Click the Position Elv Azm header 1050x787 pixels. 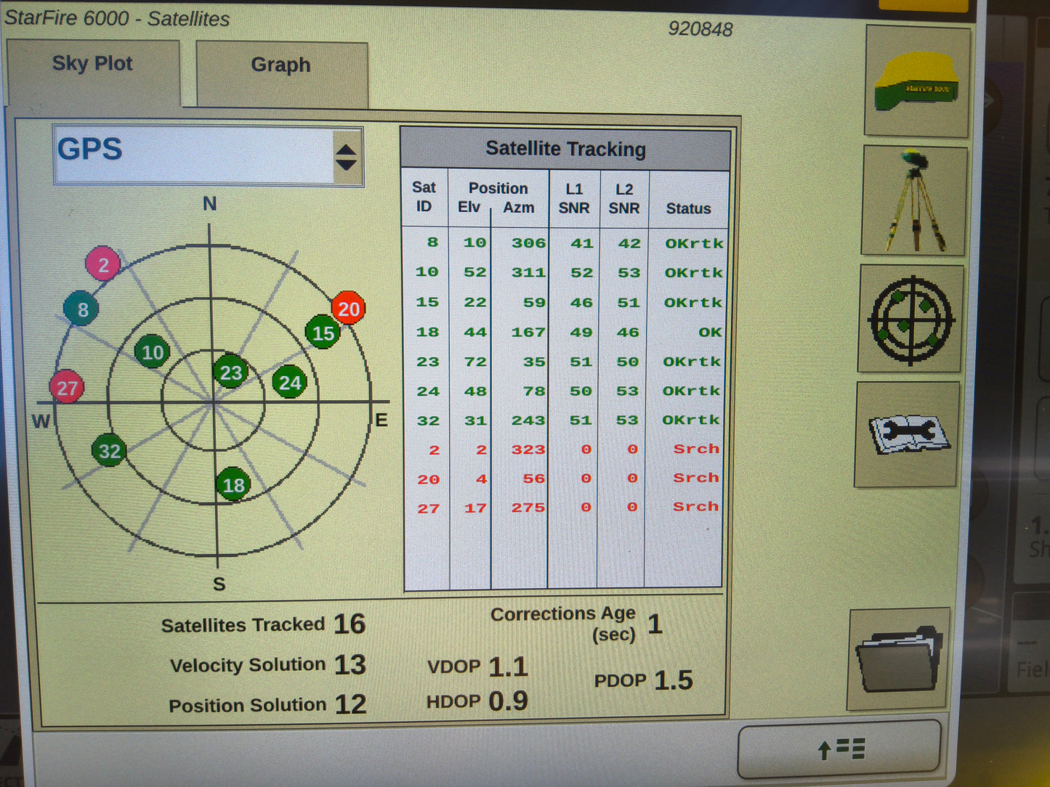[x=498, y=197]
